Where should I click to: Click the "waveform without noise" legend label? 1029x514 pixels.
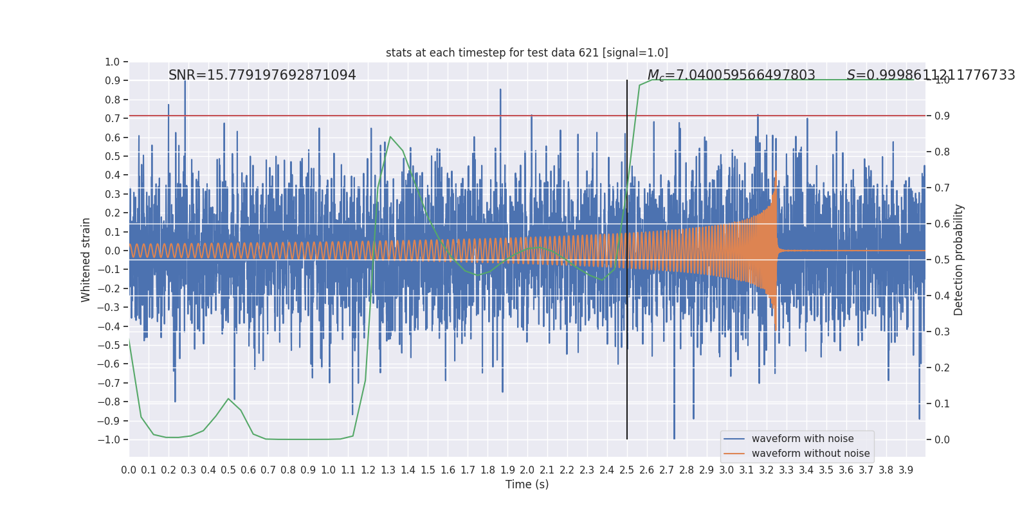click(x=810, y=454)
